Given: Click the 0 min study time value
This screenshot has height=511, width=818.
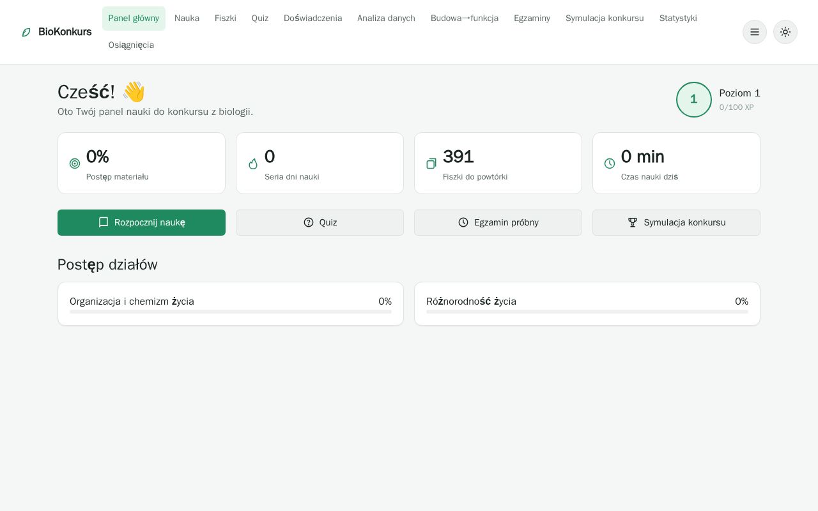Looking at the screenshot, I should click(642, 156).
